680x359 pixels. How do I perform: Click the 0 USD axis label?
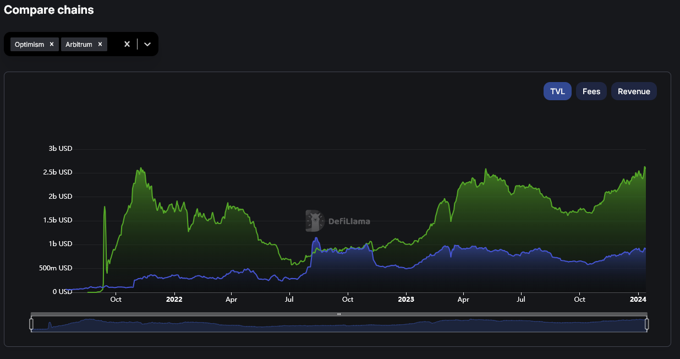point(62,292)
